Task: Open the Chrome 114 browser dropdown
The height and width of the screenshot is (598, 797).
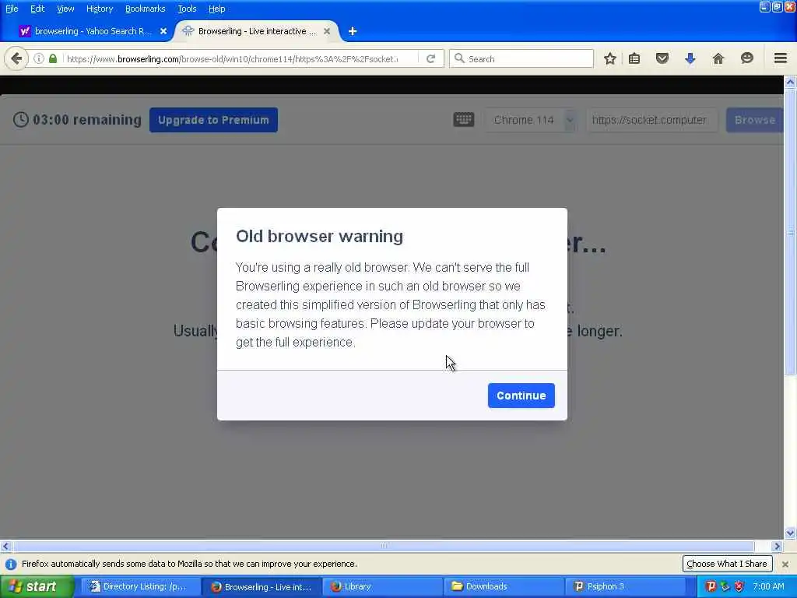Action: [x=530, y=120]
